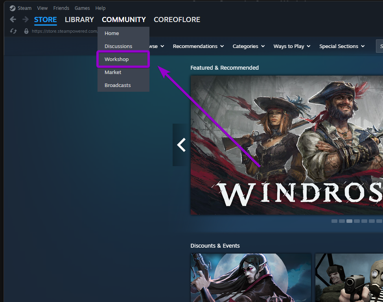Click the Discounts & Events heading
The height and width of the screenshot is (302, 383).
click(x=215, y=246)
